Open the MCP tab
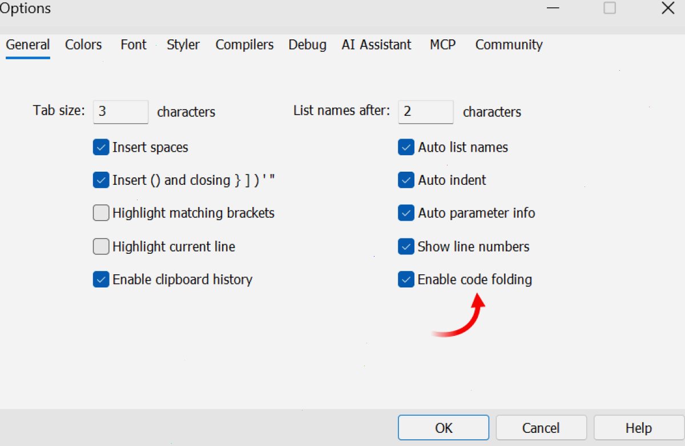This screenshot has height=446, width=685. (443, 44)
